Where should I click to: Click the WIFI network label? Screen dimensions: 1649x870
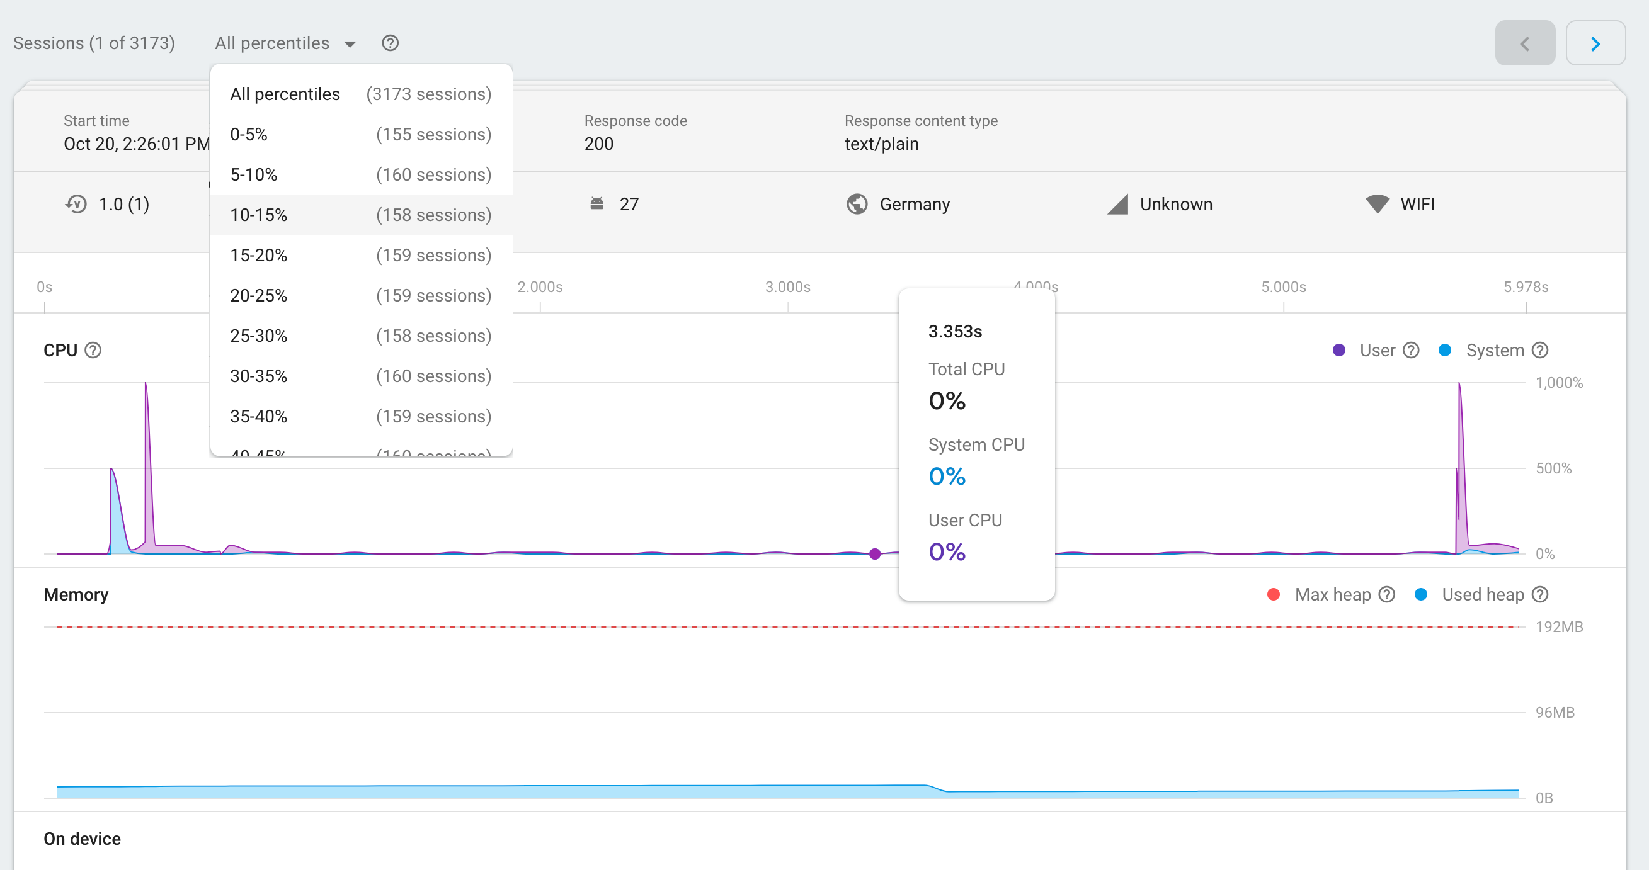click(1417, 204)
